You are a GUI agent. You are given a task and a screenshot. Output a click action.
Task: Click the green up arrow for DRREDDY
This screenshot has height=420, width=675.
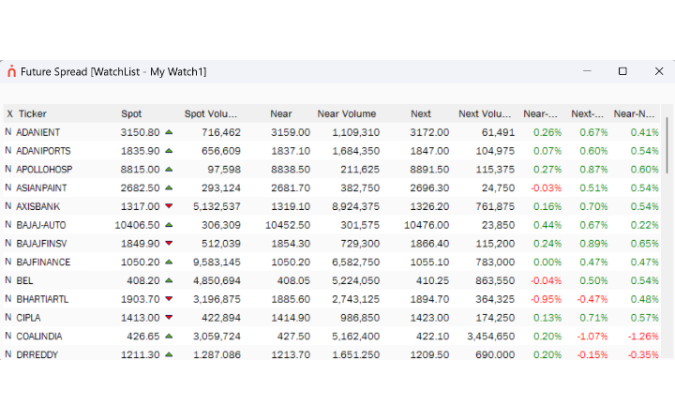pos(169,354)
